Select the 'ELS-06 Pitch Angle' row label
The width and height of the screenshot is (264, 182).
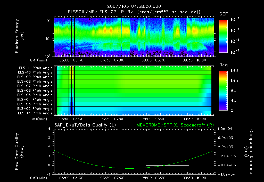pyautogui.click(x=35, y=91)
